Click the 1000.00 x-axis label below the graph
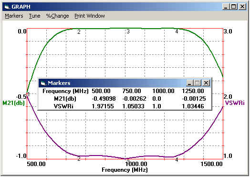 [136, 164]
